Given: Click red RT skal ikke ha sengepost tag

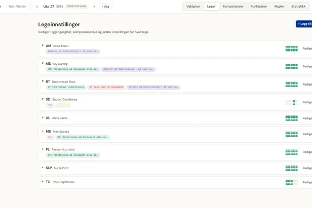Looking at the screenshot, I should tap(106, 87).
